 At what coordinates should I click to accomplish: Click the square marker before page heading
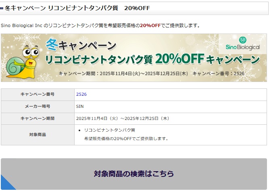(x=2, y=8)
